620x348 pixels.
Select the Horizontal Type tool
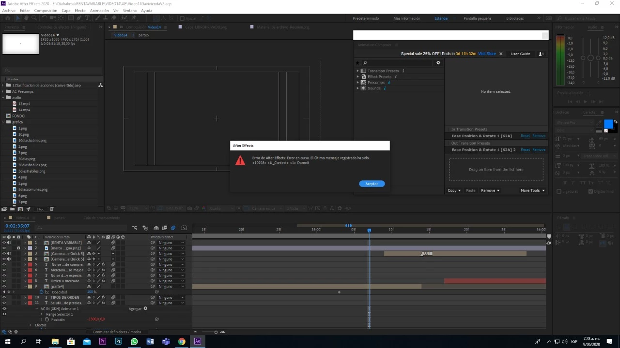point(87,18)
